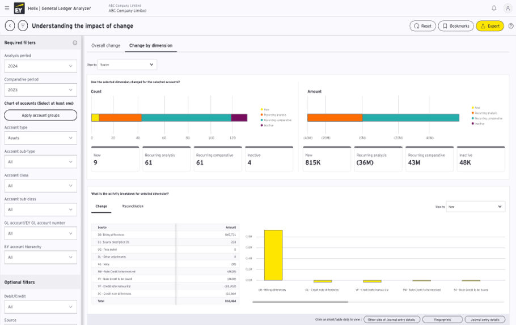
Task: Toggle the filter panel icon
Action: click(x=23, y=25)
